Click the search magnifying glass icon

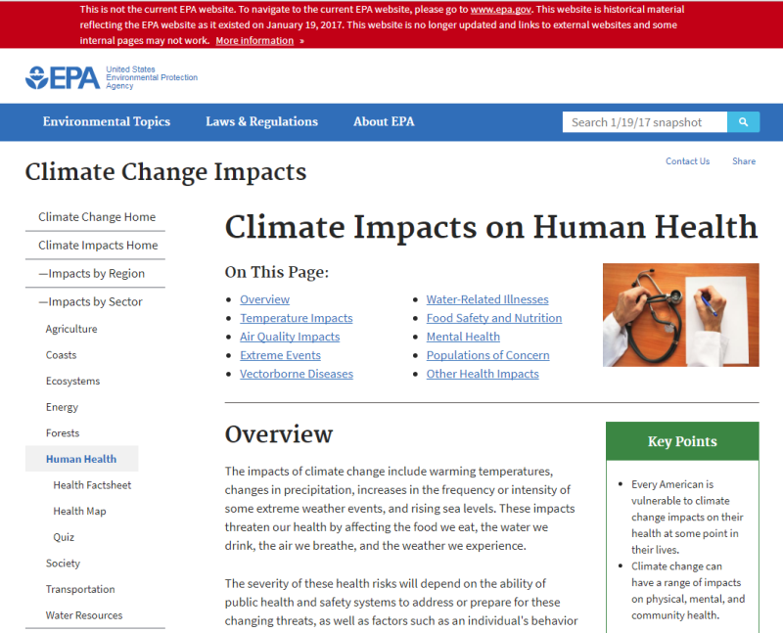click(x=743, y=121)
